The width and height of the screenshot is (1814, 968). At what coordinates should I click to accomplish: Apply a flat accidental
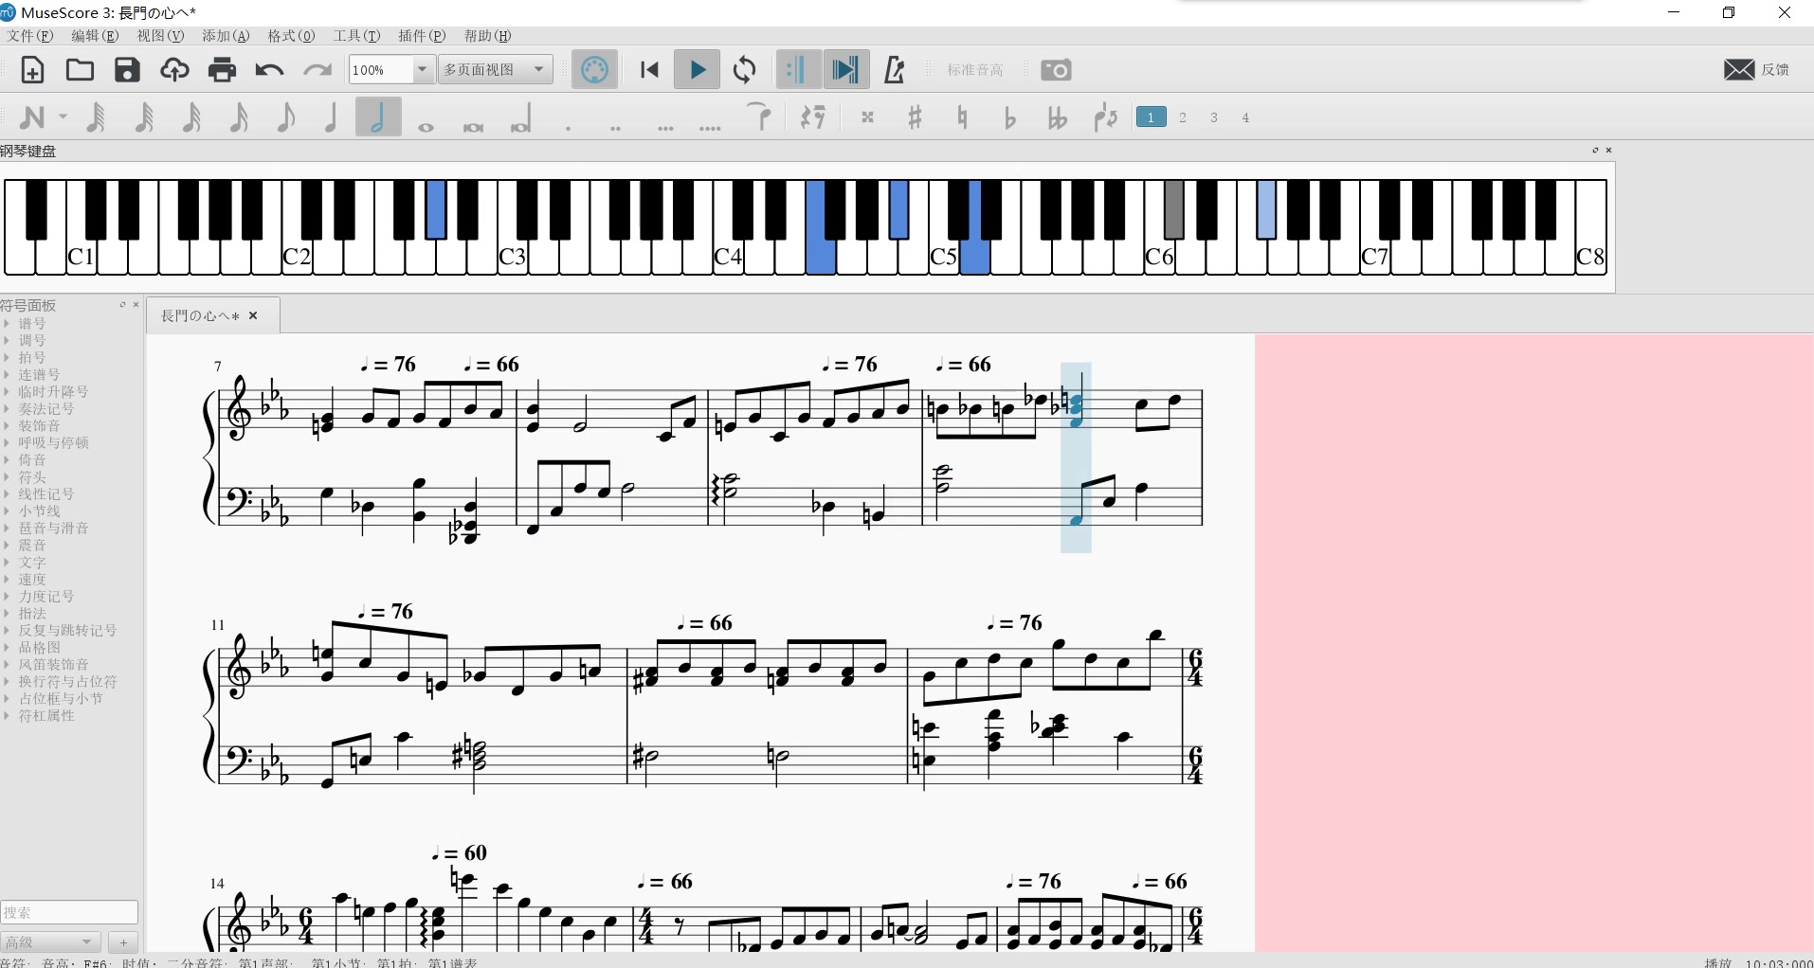coord(1009,117)
